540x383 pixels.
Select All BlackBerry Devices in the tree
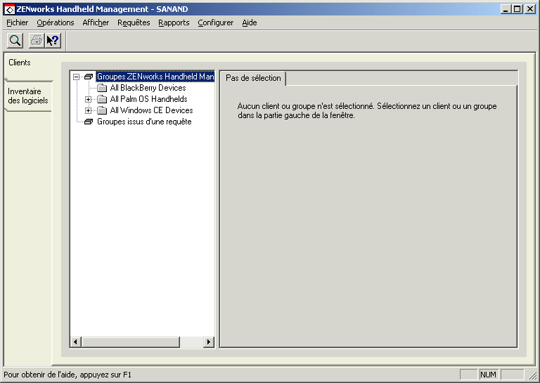point(148,88)
